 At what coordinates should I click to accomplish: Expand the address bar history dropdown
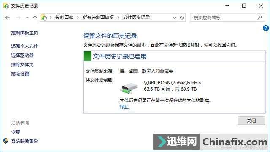click(174, 18)
